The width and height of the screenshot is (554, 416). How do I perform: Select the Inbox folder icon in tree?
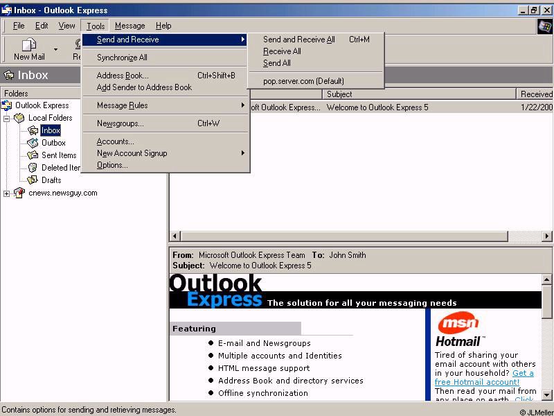click(x=33, y=130)
